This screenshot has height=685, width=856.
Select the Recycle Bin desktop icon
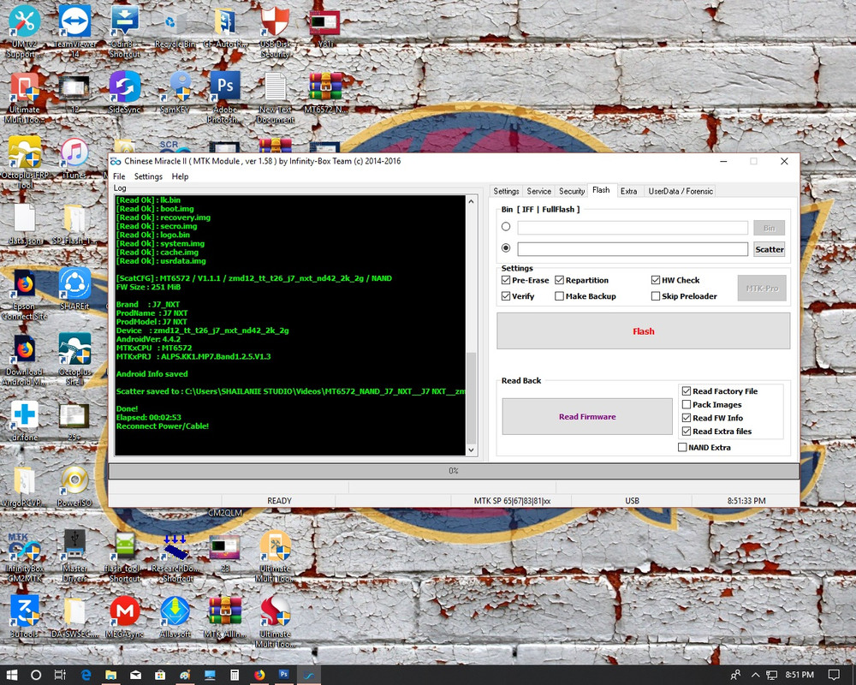pyautogui.click(x=175, y=28)
